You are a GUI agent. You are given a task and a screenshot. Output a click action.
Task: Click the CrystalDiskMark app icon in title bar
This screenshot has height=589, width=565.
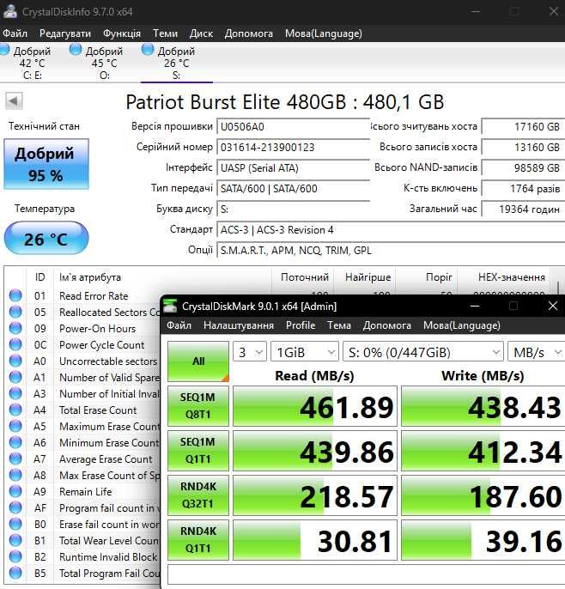point(170,307)
